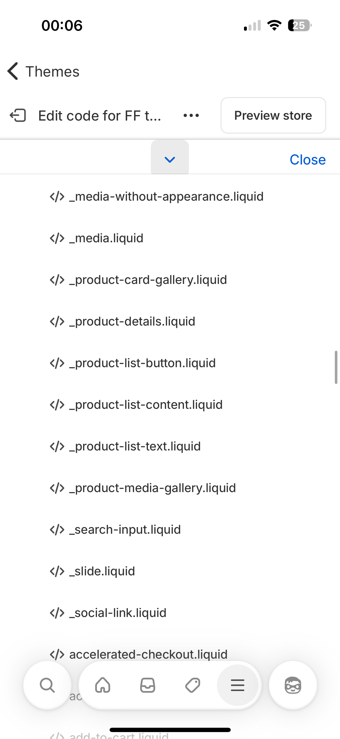Open _media.liquid file
This screenshot has height=739, width=340.
[106, 238]
